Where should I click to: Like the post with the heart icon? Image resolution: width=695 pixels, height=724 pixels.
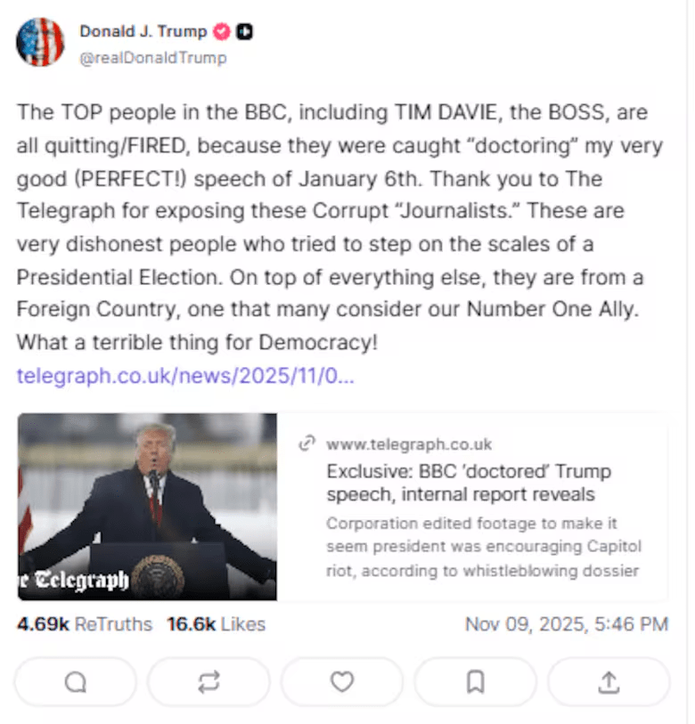point(342,682)
